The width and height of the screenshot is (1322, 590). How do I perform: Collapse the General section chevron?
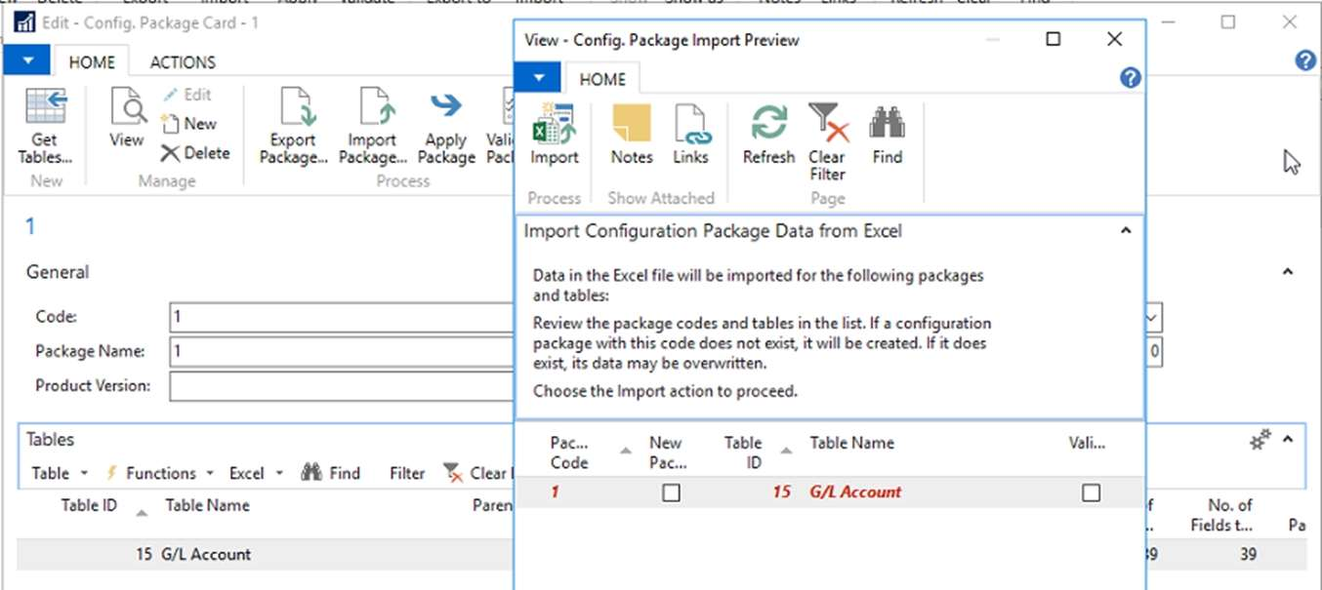(1287, 272)
